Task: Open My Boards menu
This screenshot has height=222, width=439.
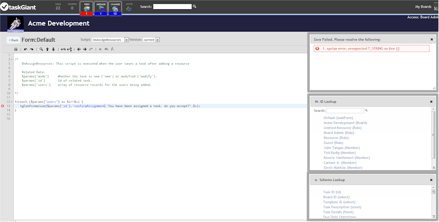Action: 423,7
